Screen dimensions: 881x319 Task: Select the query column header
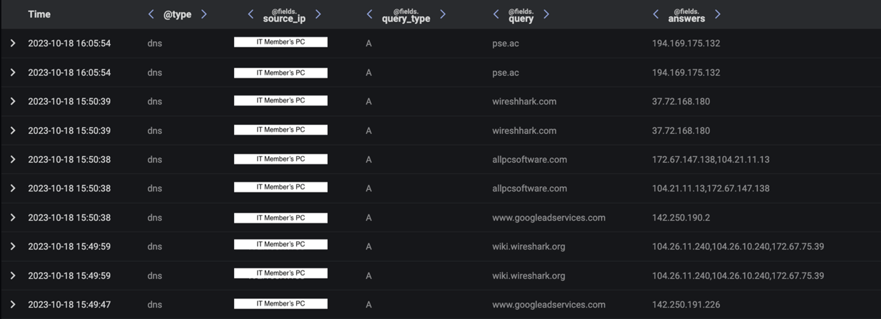coord(521,16)
